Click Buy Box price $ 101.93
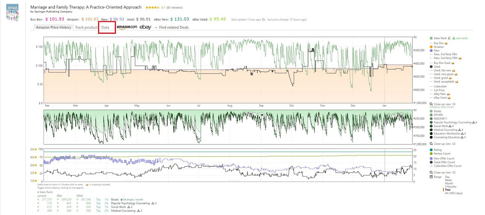Viewport: 485px width, 215px height. click(55, 19)
